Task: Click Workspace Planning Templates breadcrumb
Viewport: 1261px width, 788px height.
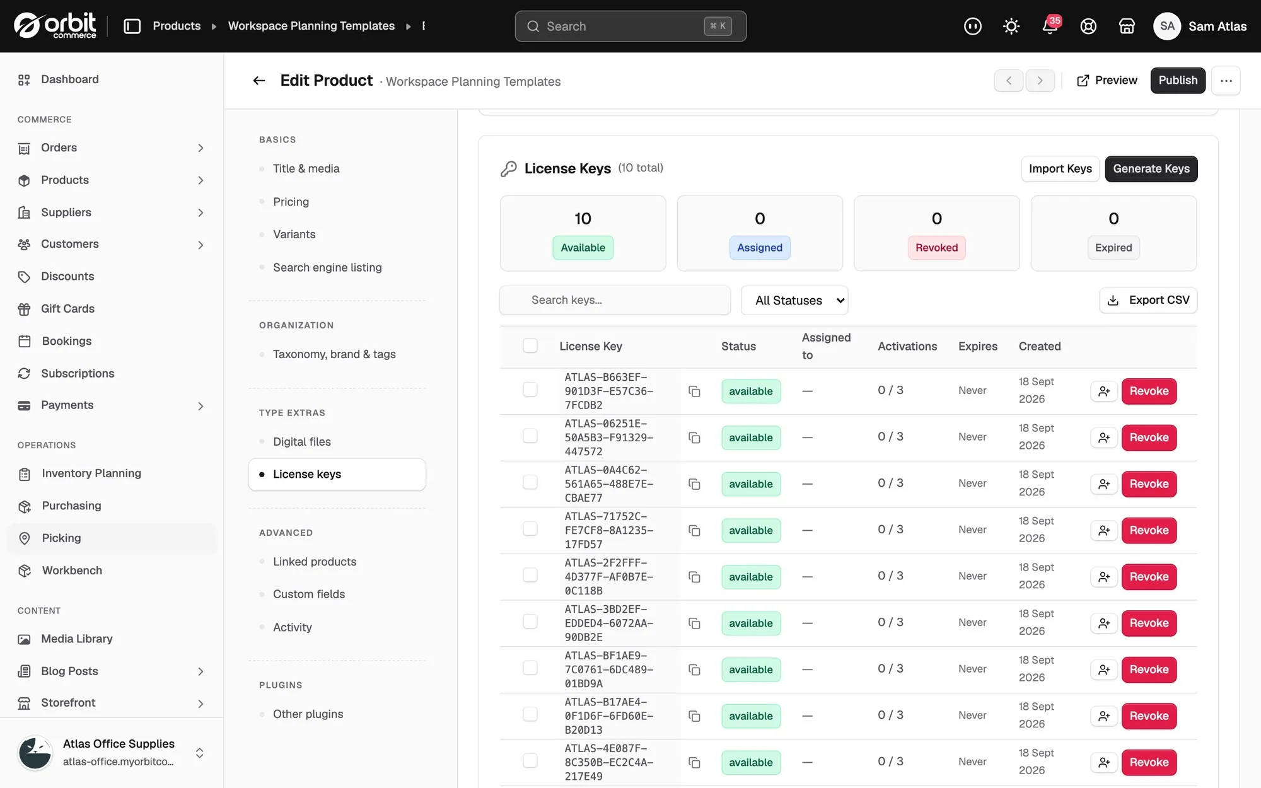Action: [x=311, y=26]
